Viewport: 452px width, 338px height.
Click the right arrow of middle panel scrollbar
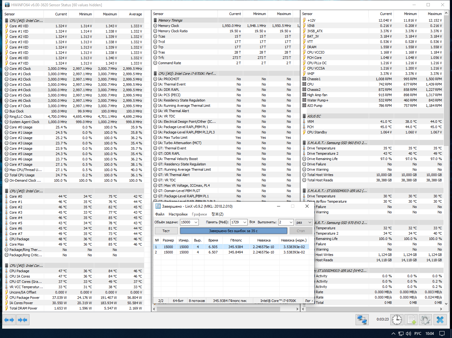[297, 309]
